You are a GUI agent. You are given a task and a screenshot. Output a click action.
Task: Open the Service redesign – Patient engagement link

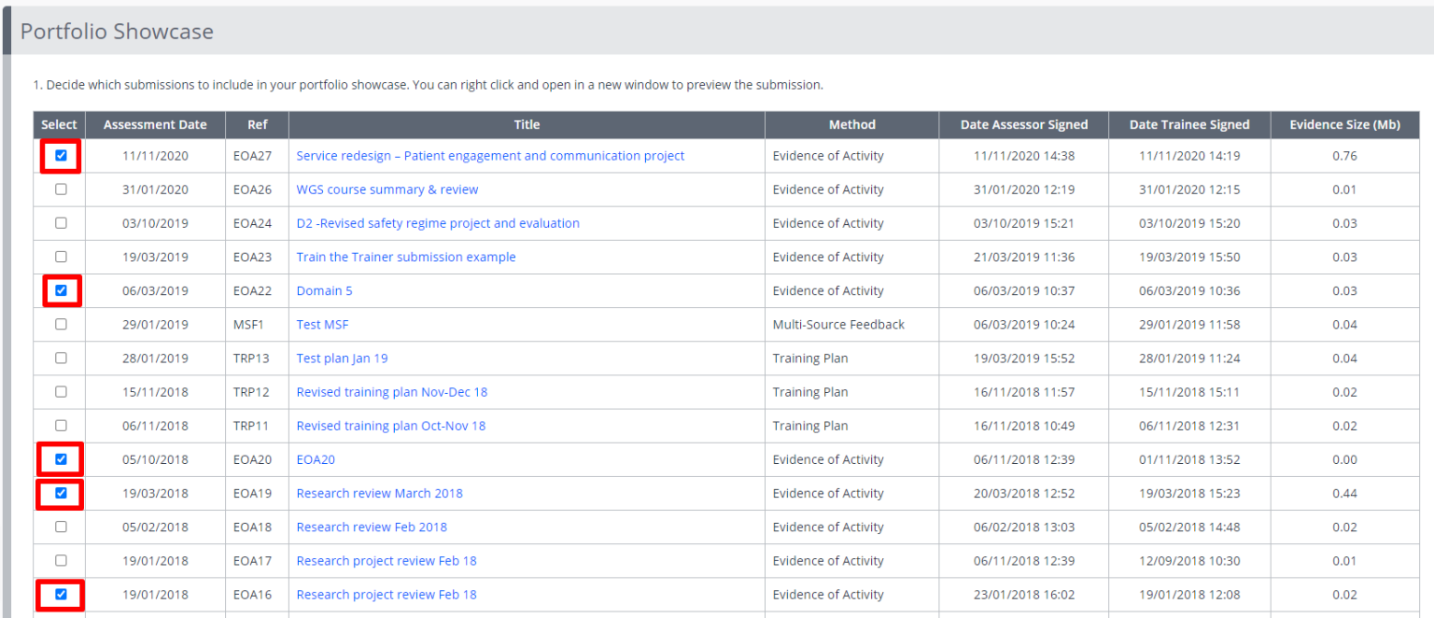click(490, 156)
